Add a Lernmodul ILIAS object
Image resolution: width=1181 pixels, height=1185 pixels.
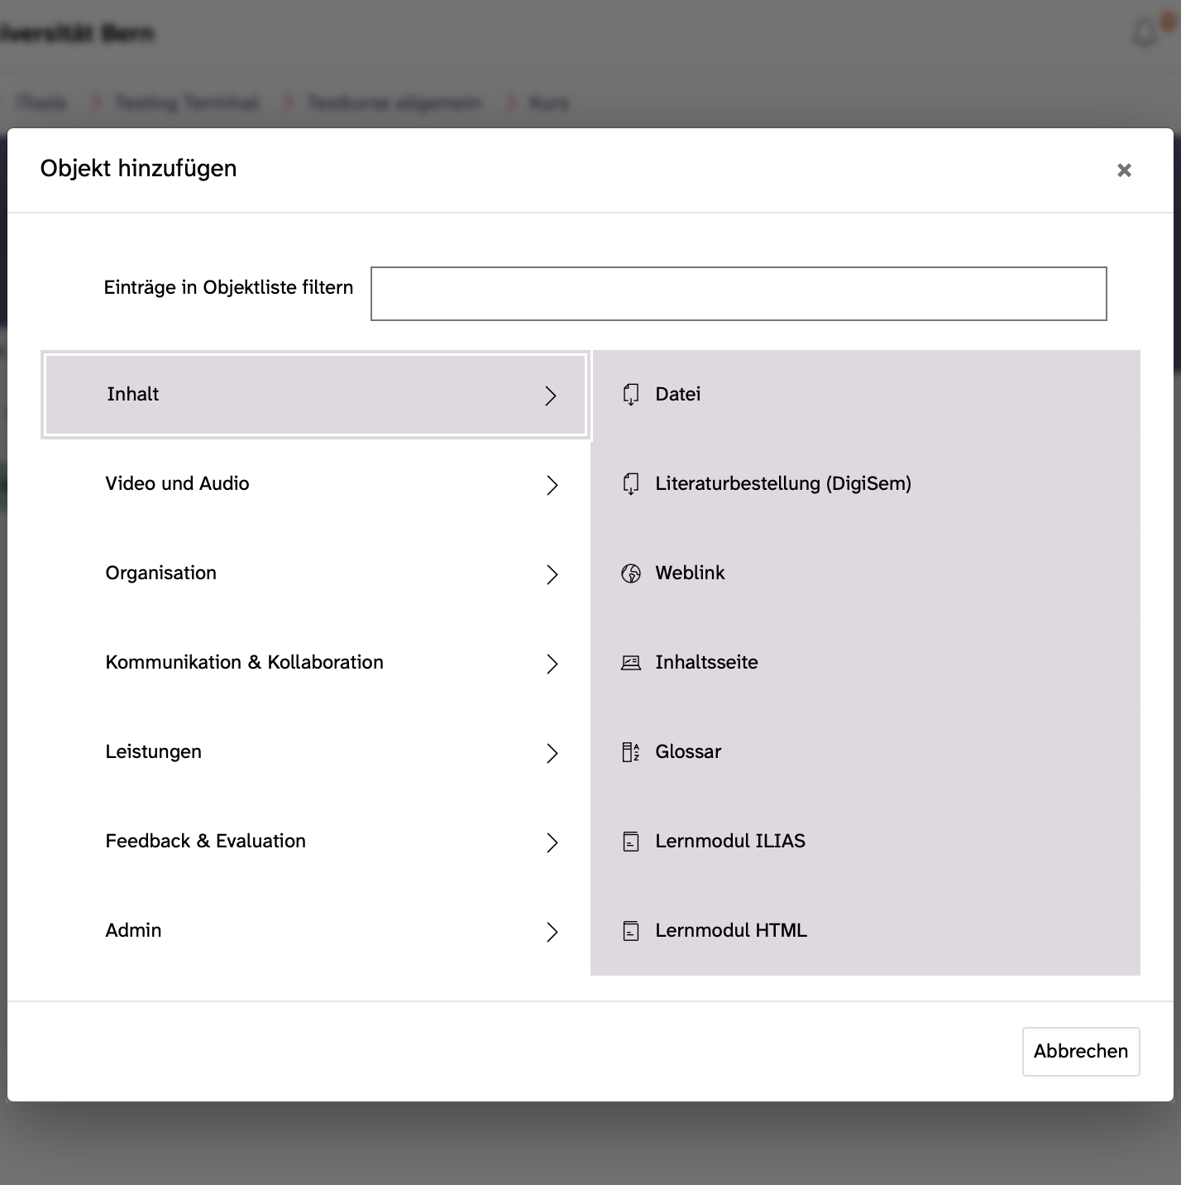point(865,841)
